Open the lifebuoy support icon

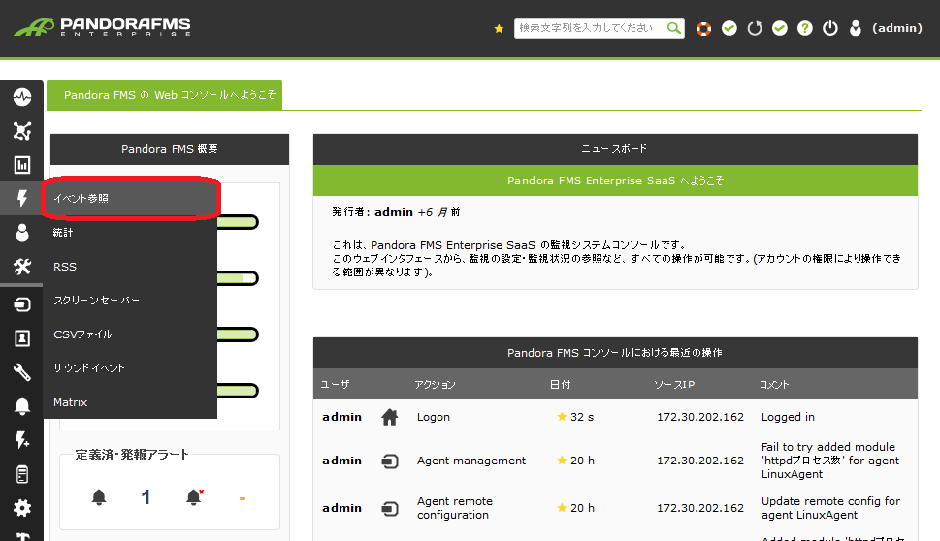pyautogui.click(x=703, y=28)
